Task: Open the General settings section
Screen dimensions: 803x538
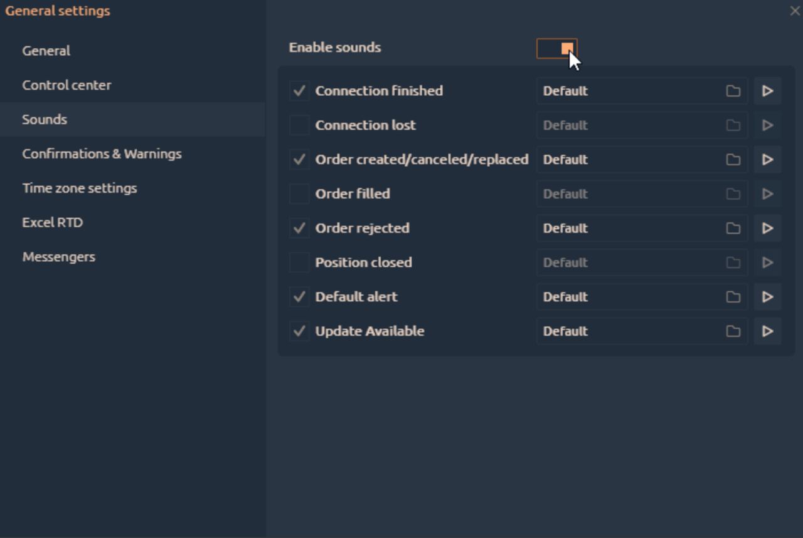Action: coord(46,51)
